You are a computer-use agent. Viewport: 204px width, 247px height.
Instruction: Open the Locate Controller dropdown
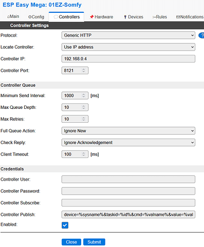tap(128, 47)
